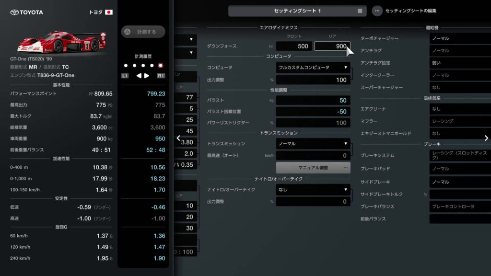Click the triangle measure button icon
Screen dimensions: 491x276
point(128,32)
